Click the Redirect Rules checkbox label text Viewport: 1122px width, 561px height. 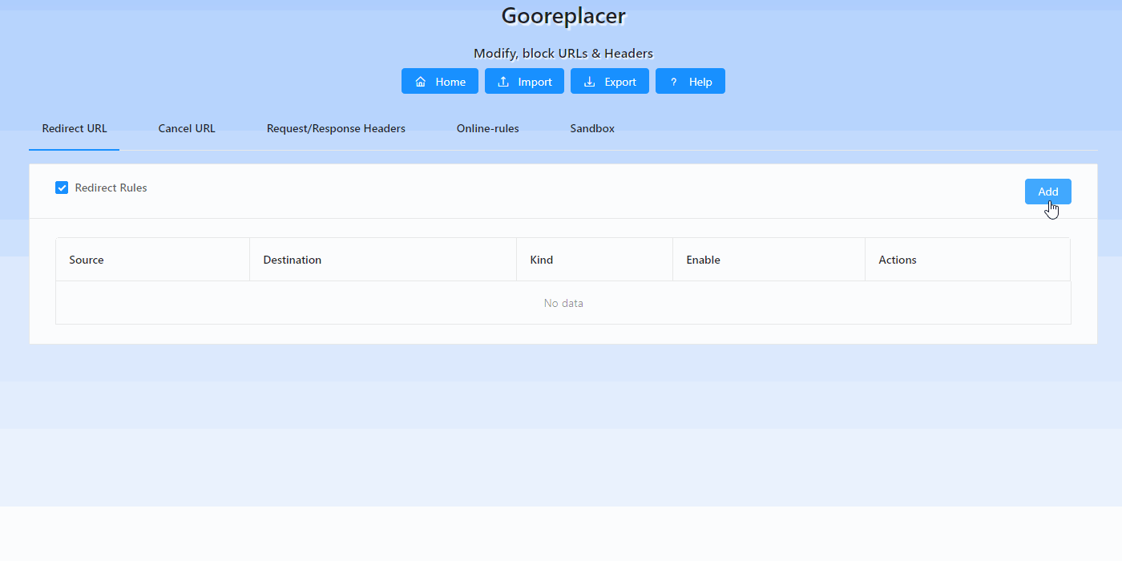111,188
